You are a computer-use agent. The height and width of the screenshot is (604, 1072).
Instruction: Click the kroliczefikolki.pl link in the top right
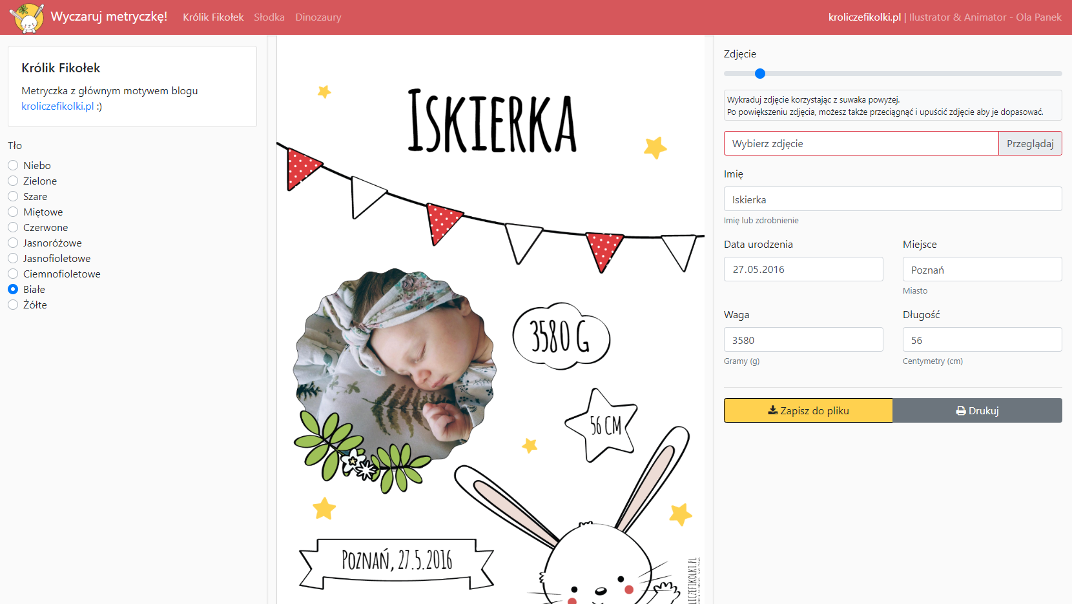pyautogui.click(x=864, y=17)
